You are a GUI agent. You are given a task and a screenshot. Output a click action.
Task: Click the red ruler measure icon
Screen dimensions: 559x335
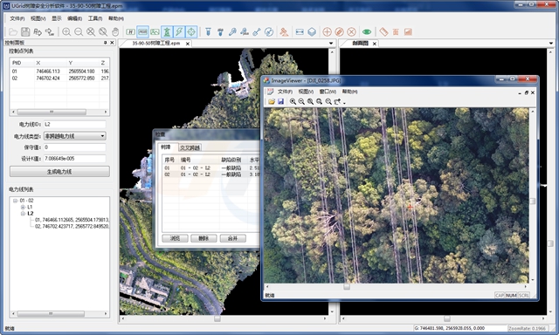(383, 32)
